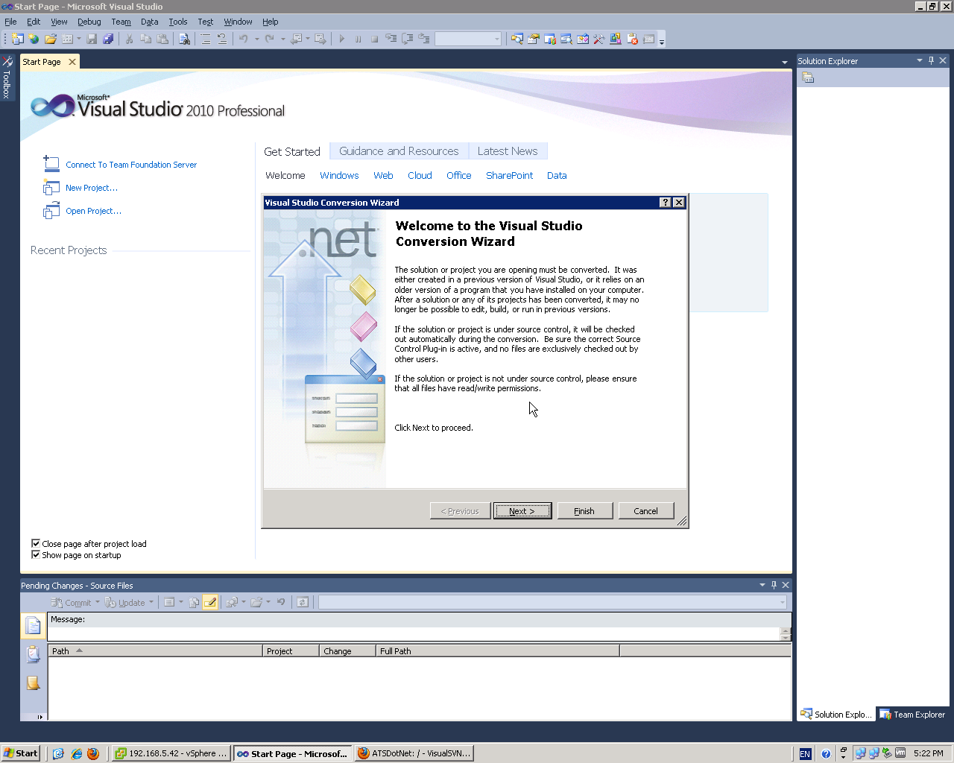Click the Cut scissors icon

pos(129,39)
